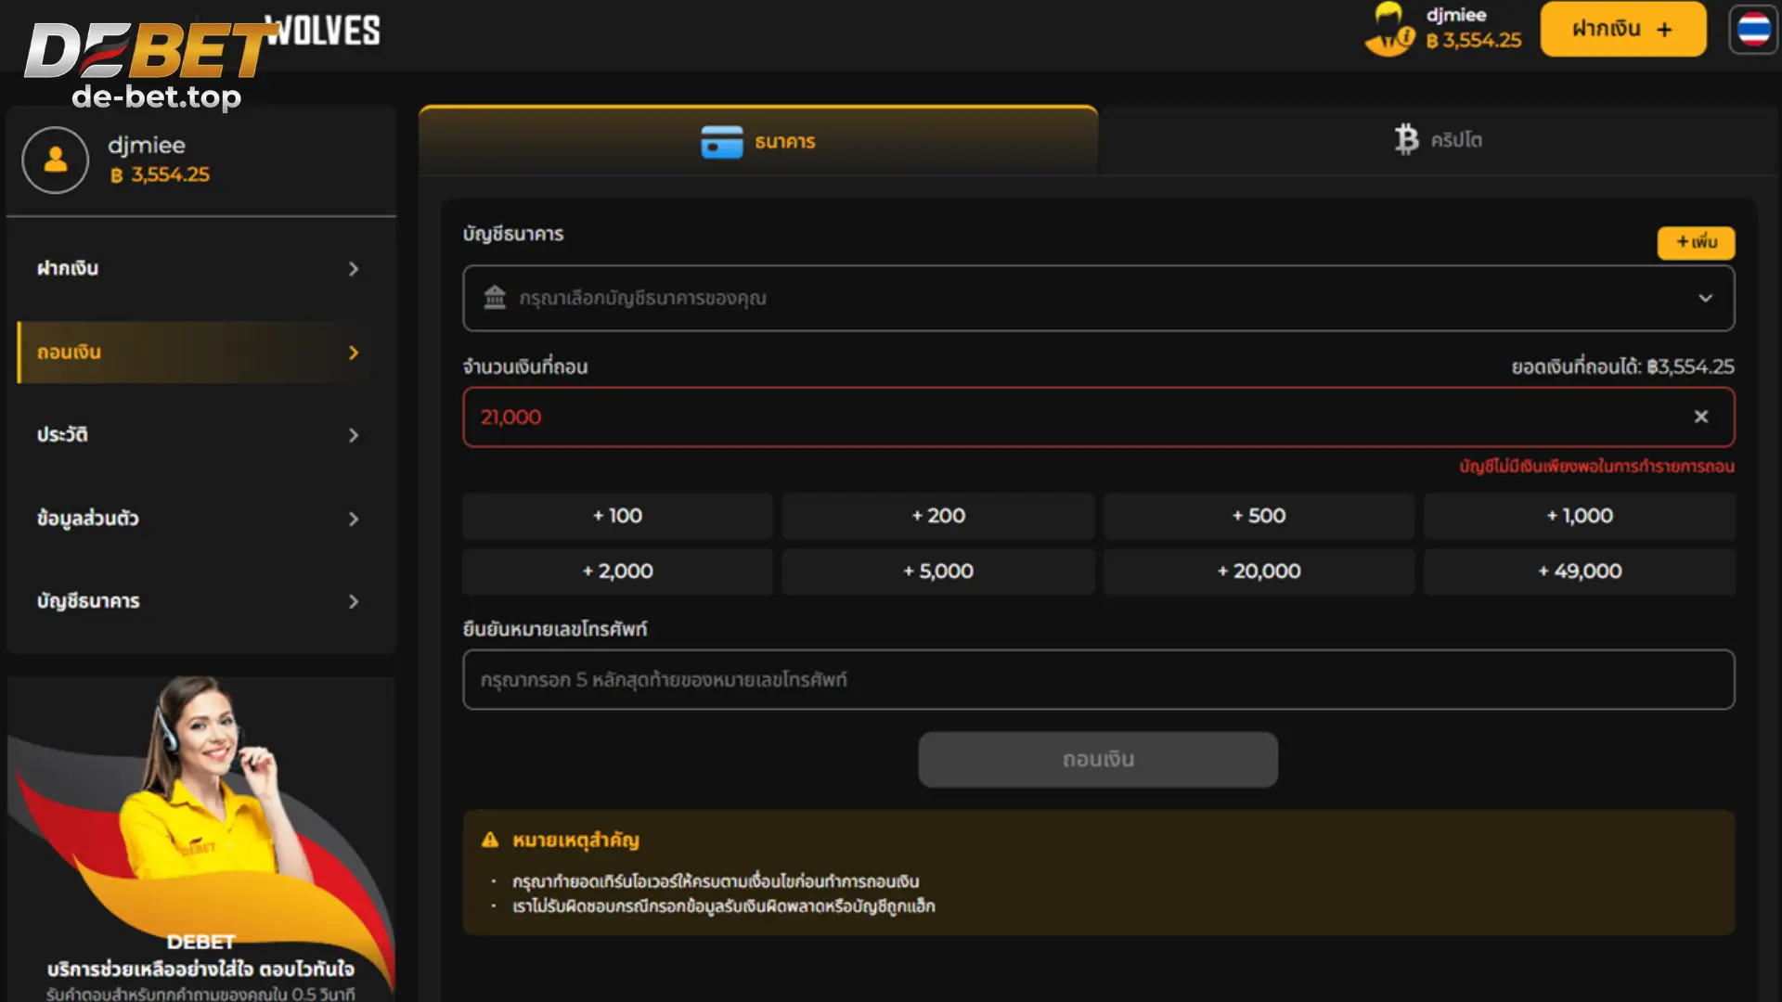
Task: Click the DEBET logo
Action: (148, 51)
